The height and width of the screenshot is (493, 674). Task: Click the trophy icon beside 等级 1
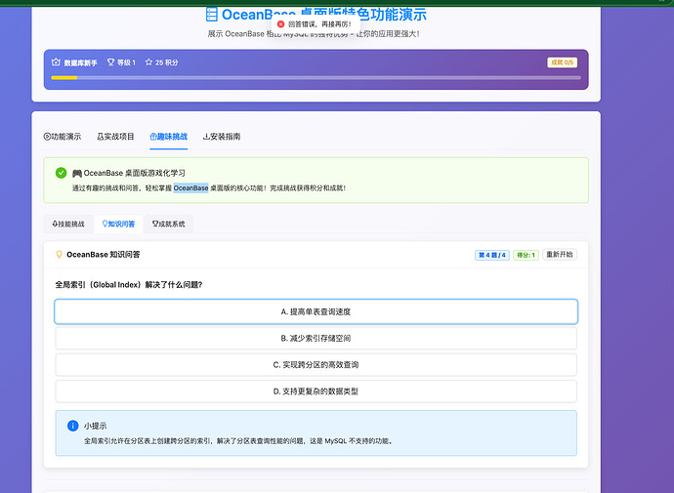pos(111,62)
